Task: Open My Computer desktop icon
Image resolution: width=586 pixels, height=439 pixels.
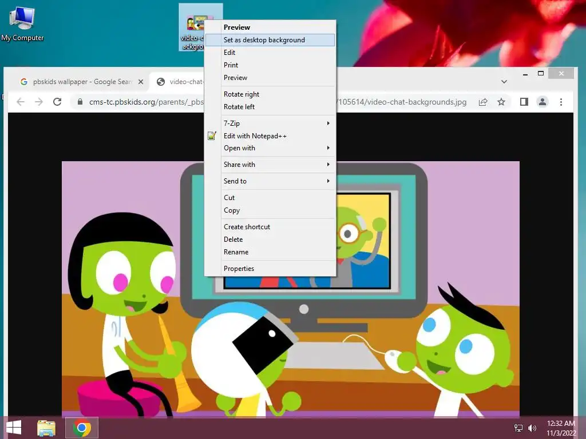Action: click(22, 23)
